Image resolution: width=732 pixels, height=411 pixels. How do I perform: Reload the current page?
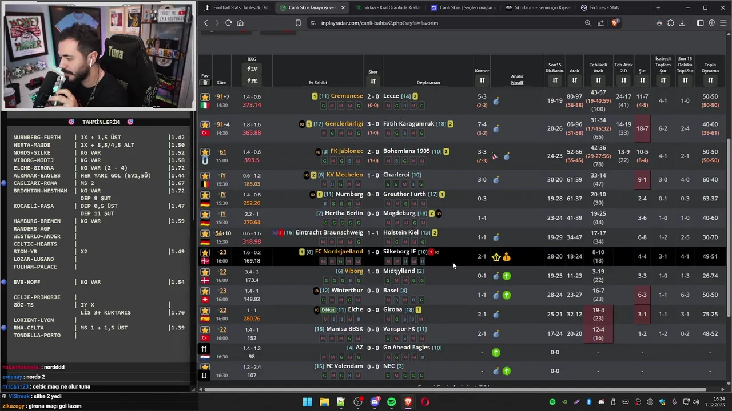[228, 23]
